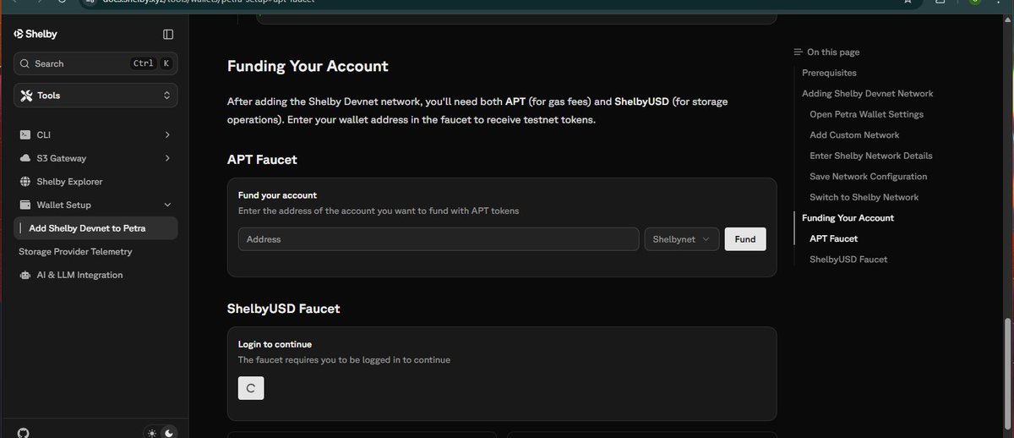Expand the CLI section chevron
This screenshot has height=438, width=1014.
(167, 134)
